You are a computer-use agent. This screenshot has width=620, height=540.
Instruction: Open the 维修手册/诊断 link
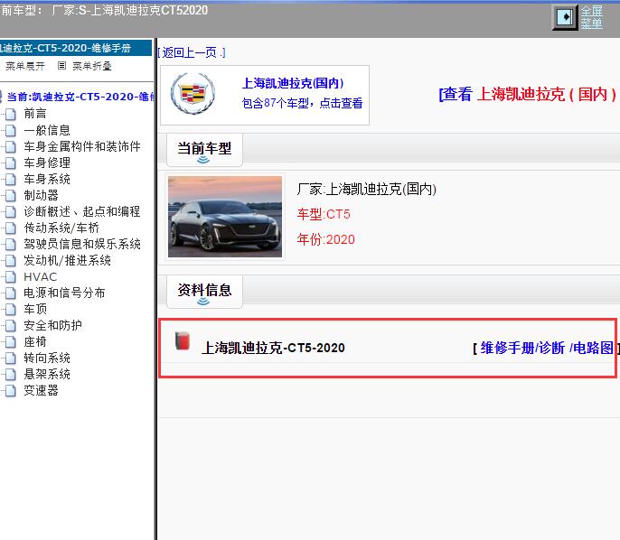pos(522,348)
